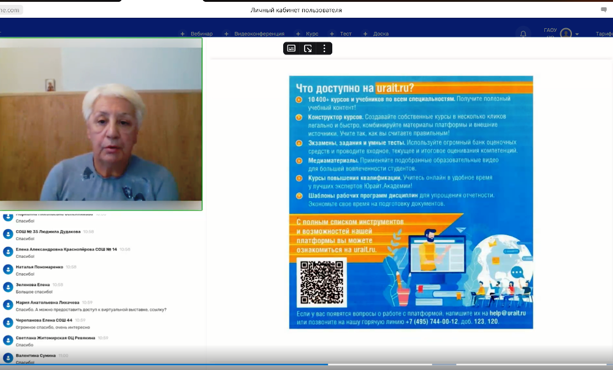
Task: Click avatar of Зеленова Елена
Action: tap(8, 287)
